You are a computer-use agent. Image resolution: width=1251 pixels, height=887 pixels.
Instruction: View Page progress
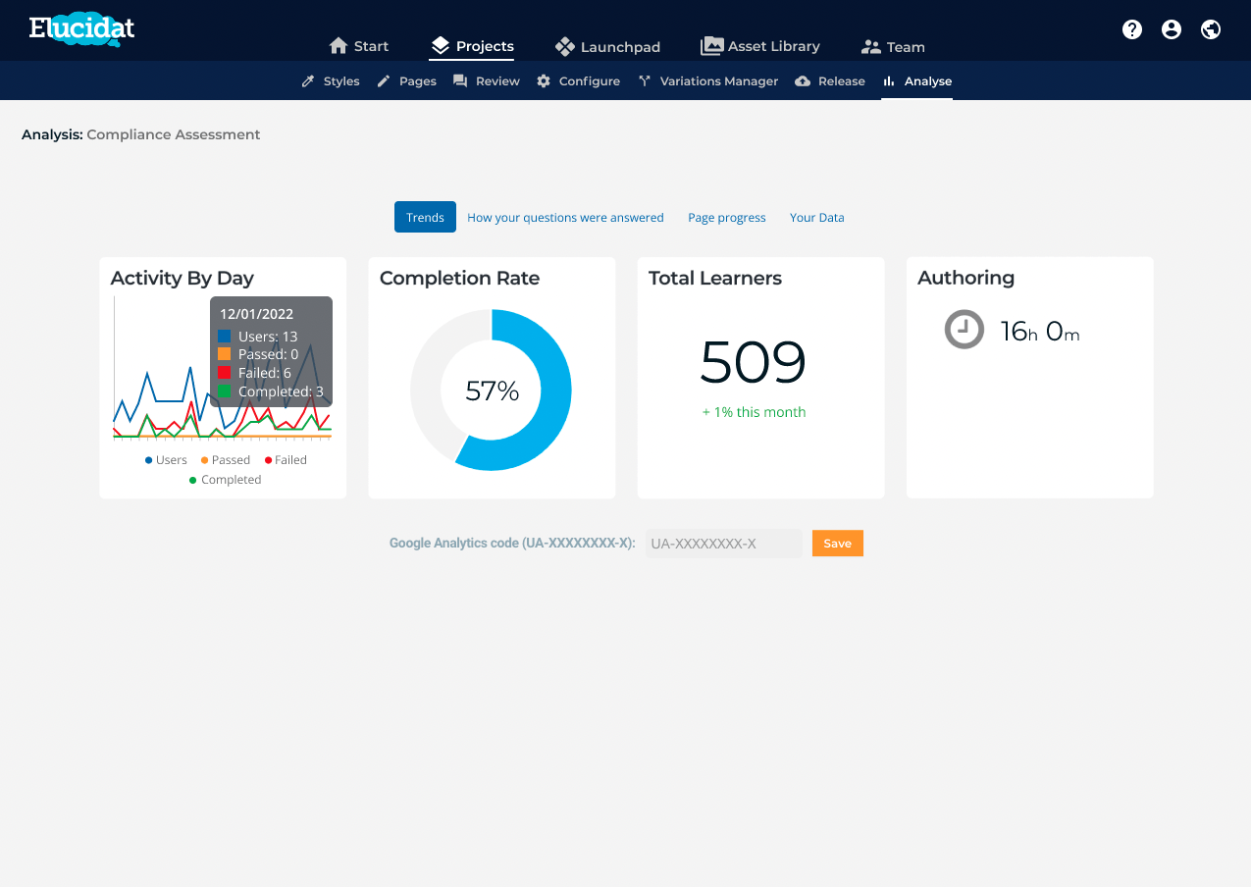point(727,218)
